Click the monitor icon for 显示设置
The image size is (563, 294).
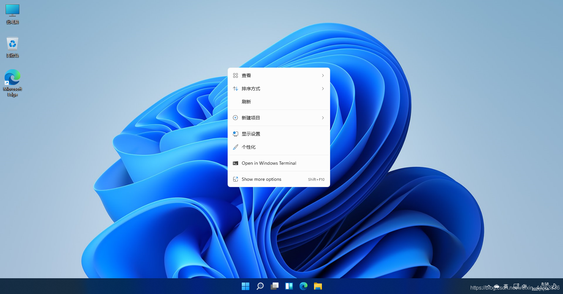[x=236, y=134]
